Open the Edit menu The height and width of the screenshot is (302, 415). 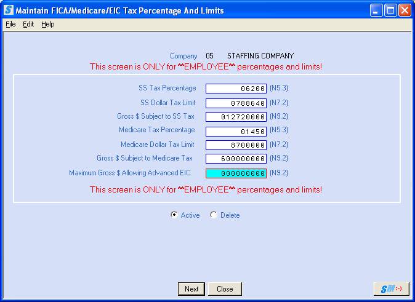(x=28, y=24)
